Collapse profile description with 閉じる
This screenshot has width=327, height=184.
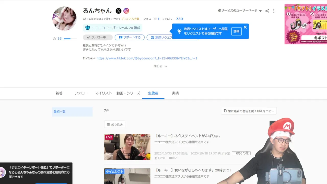pos(160,66)
